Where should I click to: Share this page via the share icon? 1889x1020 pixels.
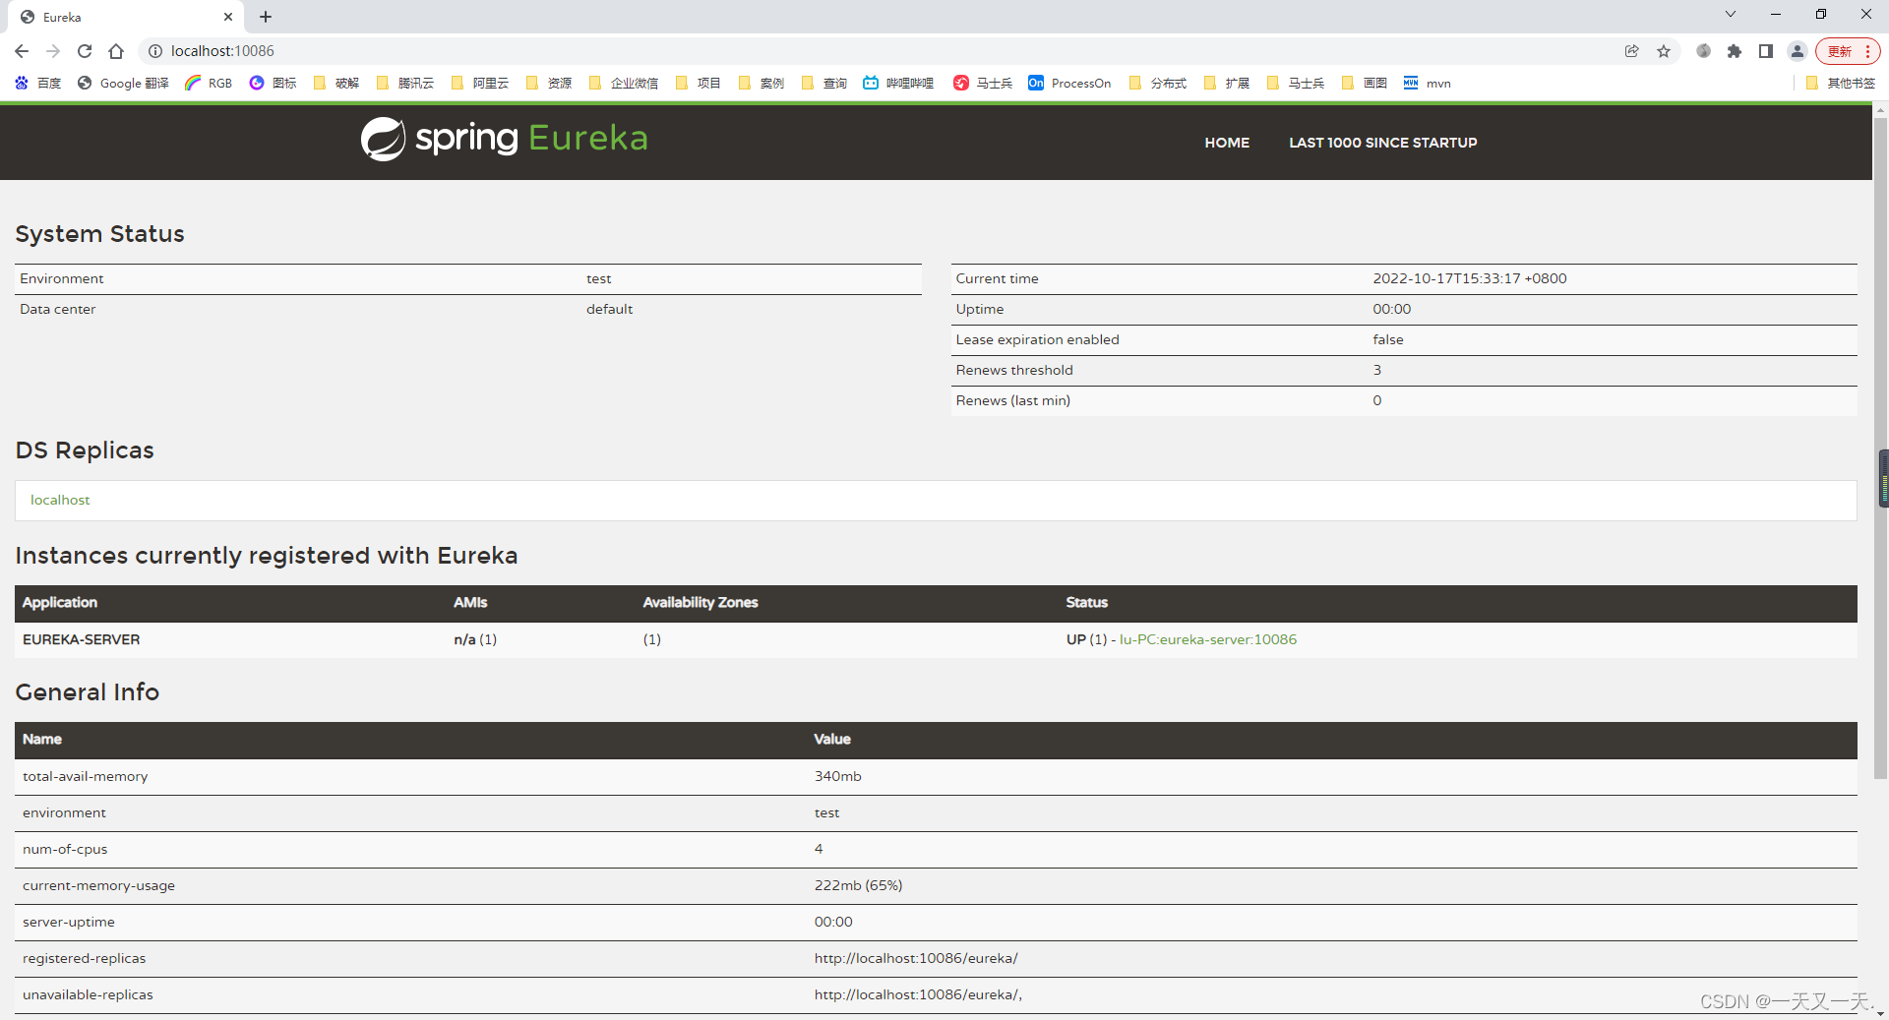click(1632, 51)
